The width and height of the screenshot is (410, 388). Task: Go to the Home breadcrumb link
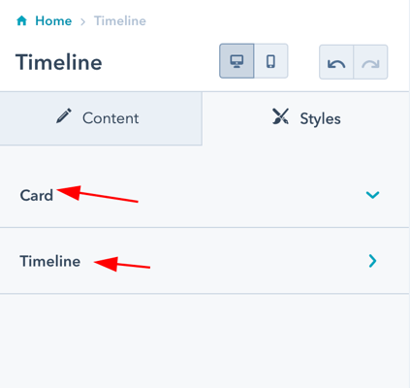point(53,21)
